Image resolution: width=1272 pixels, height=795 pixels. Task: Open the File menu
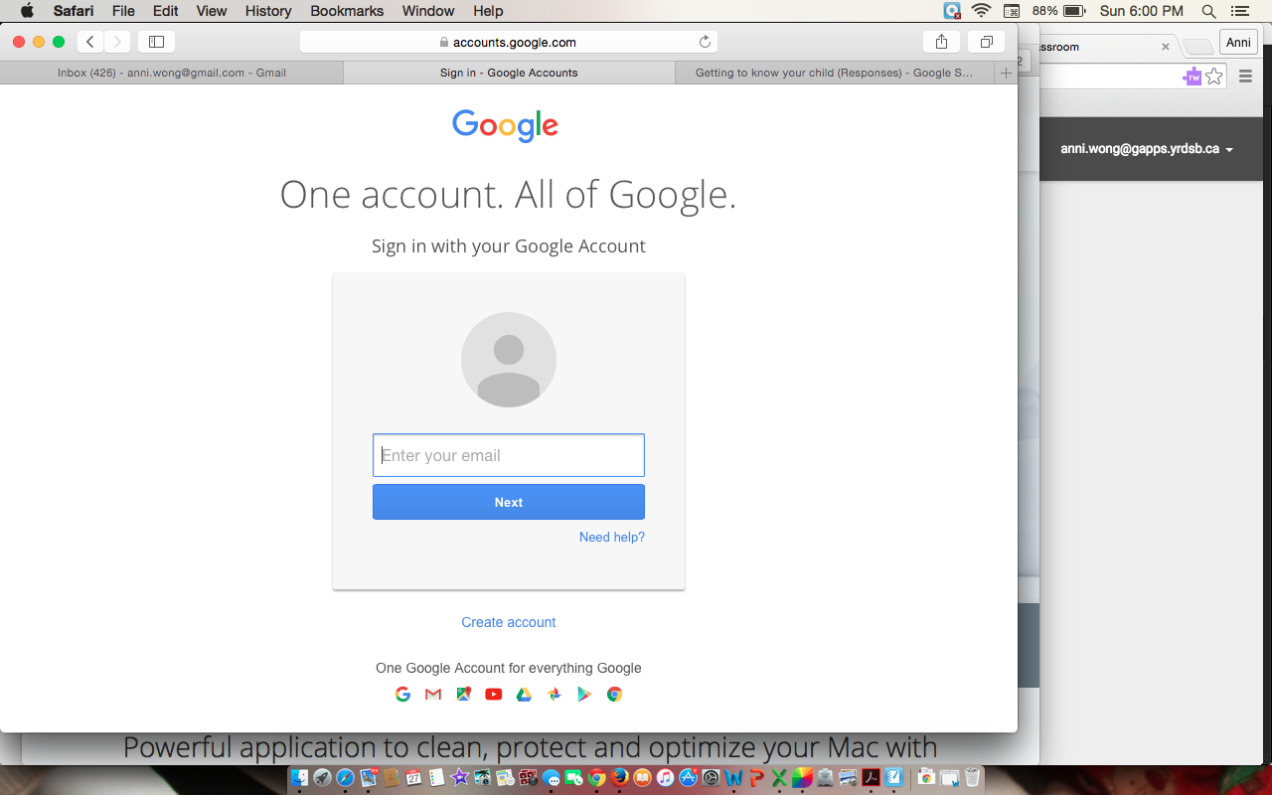point(123,11)
